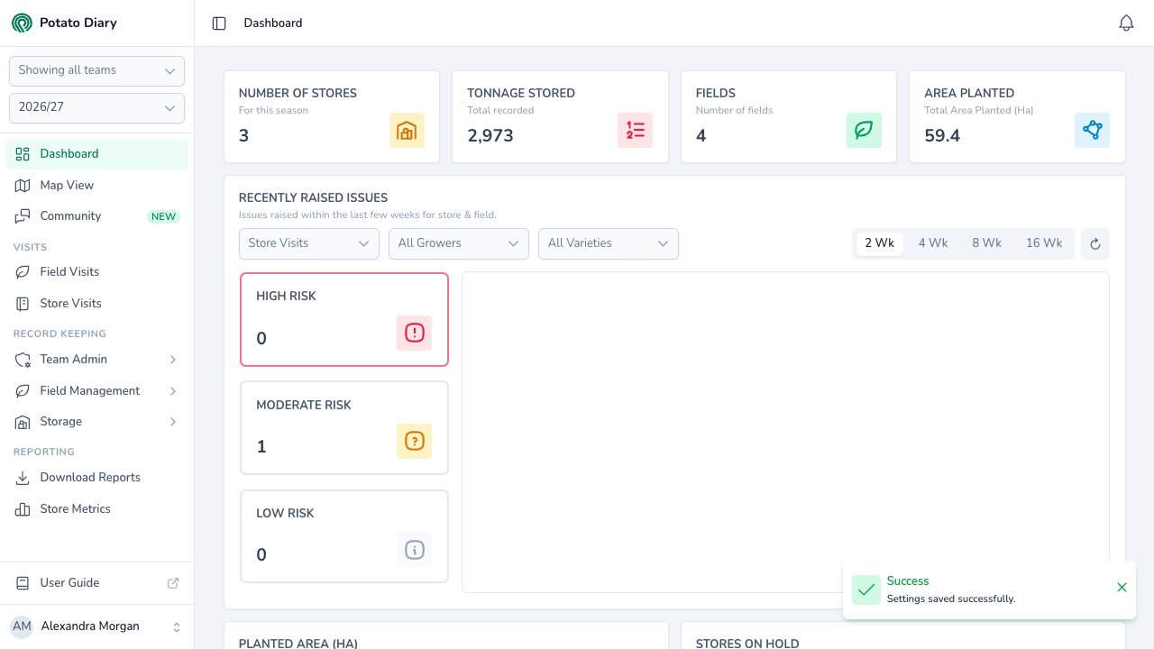Open Store Metrics page

click(97, 509)
